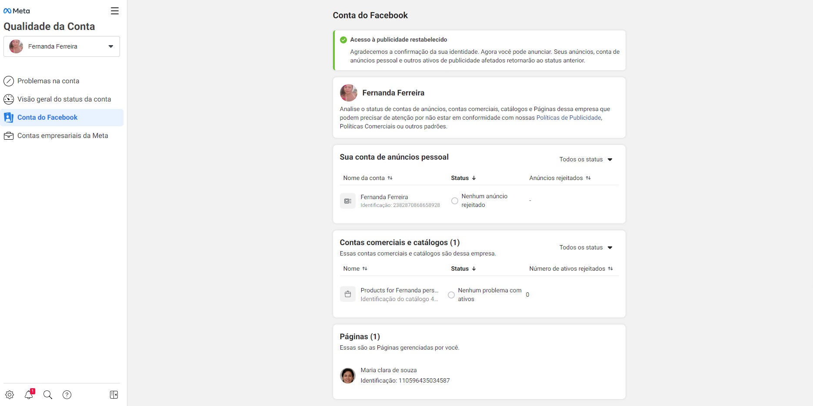Open Todos os status filter for Contas comerciais
This screenshot has height=406, width=813.
[x=586, y=247]
